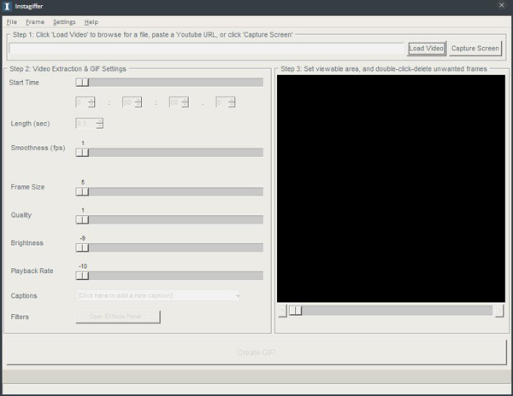Click the Playback Rate label
513x396 pixels.
coord(32,271)
